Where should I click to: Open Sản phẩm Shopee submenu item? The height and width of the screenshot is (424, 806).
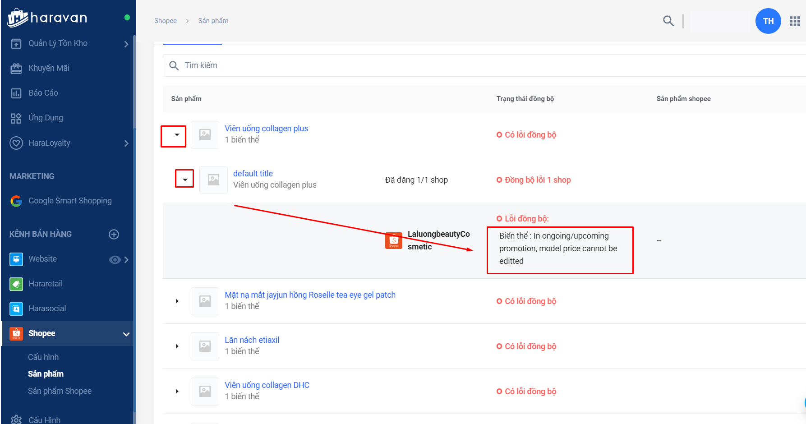60,391
